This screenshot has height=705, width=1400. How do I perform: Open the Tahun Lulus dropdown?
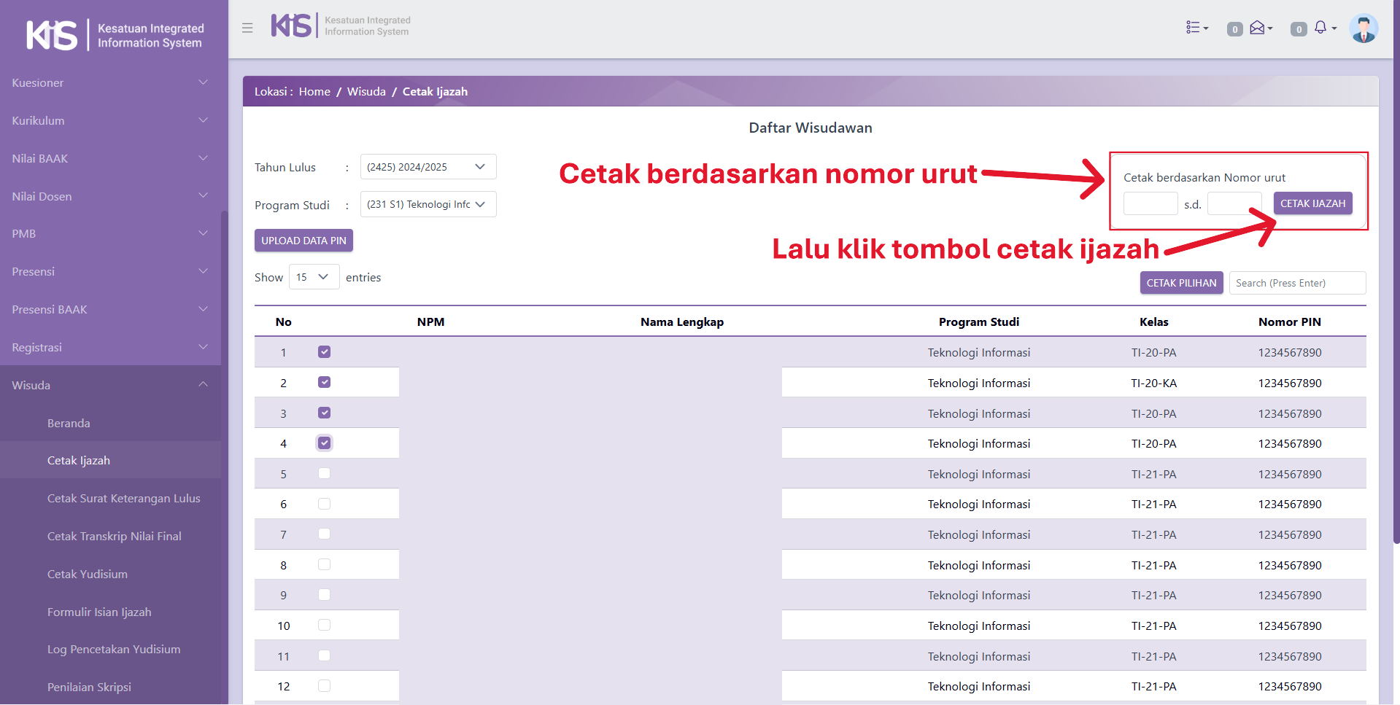point(428,167)
